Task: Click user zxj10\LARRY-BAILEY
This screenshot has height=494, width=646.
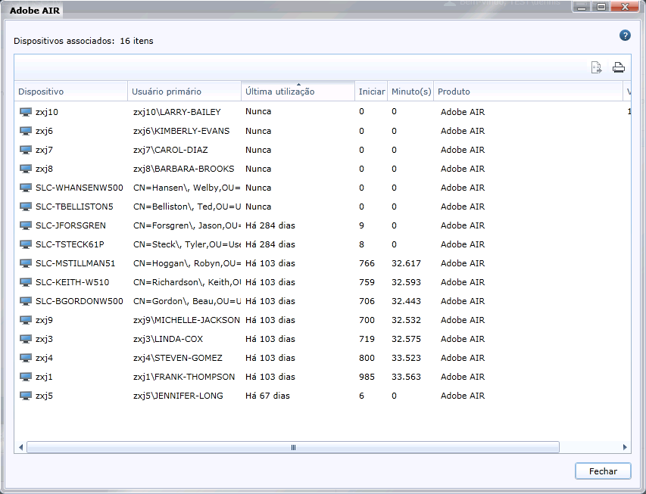Action: coord(177,112)
